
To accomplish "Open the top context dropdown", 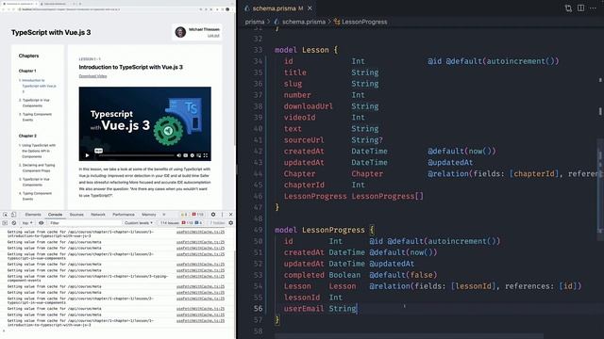I will tap(27, 223).
